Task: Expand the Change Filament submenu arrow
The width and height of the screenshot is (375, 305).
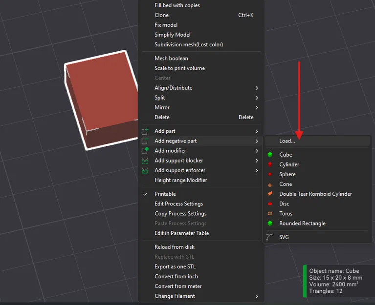Action: [257, 296]
